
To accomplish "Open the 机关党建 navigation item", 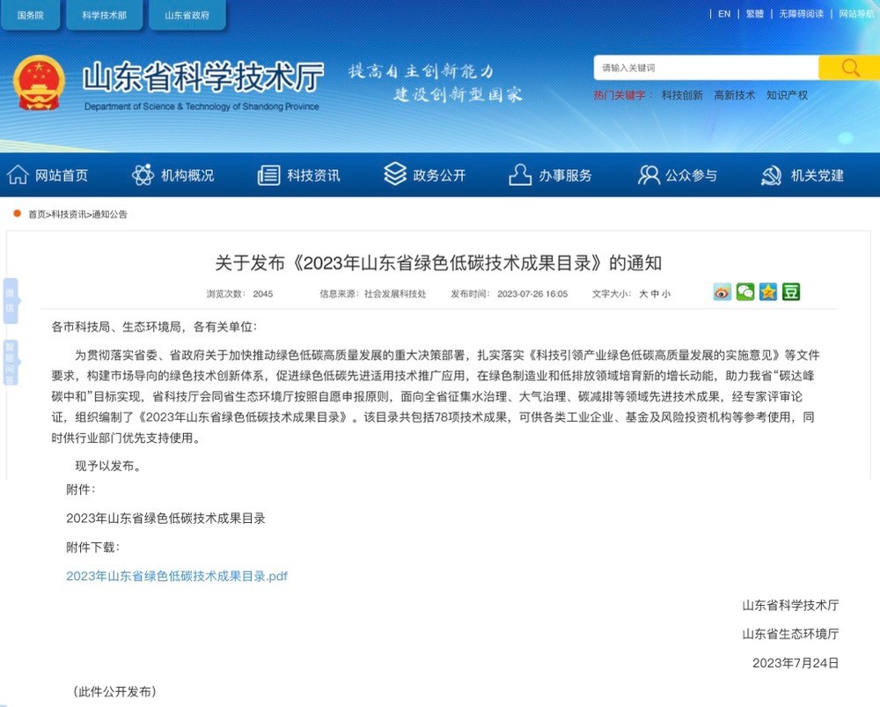I will (803, 175).
